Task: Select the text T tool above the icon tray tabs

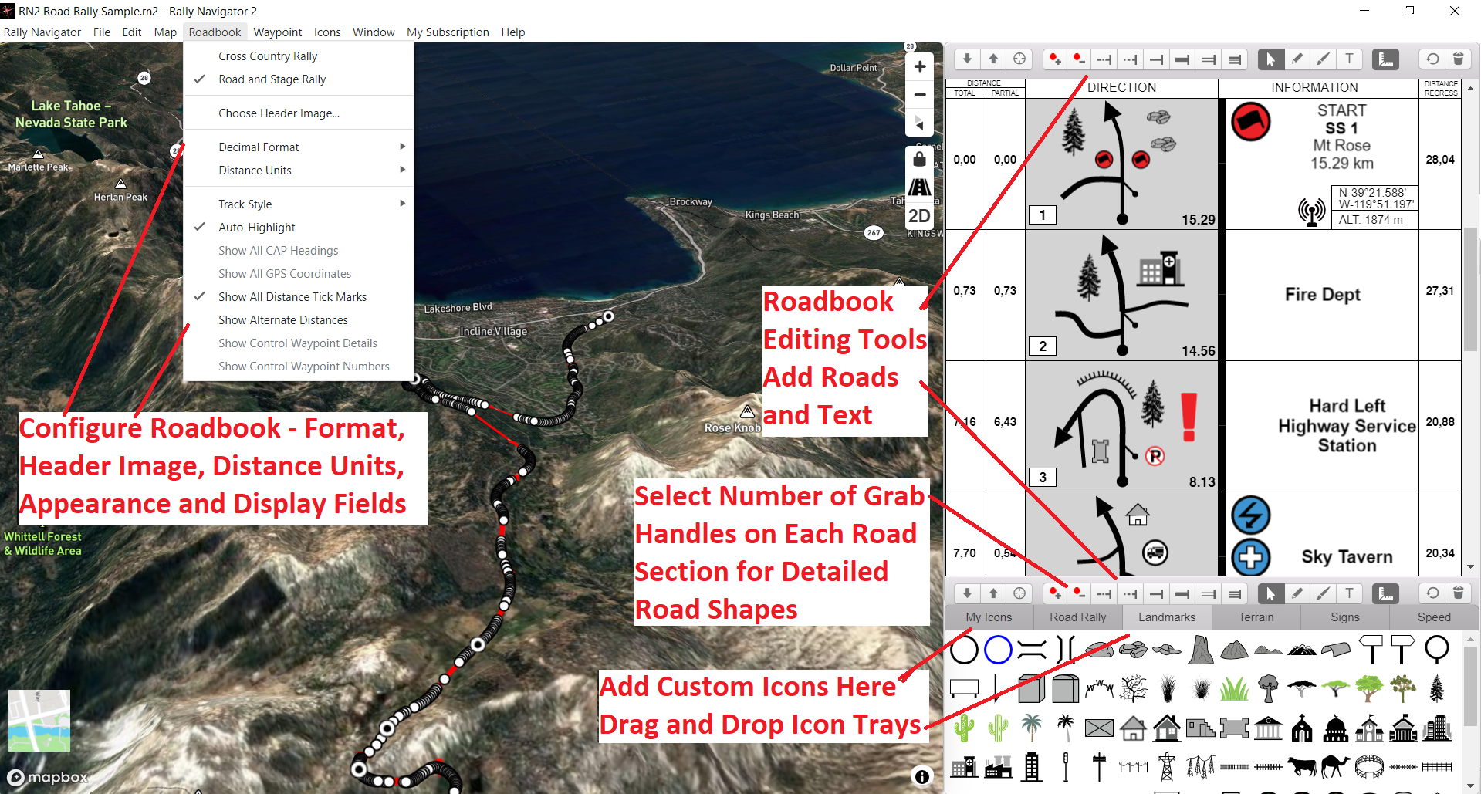Action: point(1349,593)
